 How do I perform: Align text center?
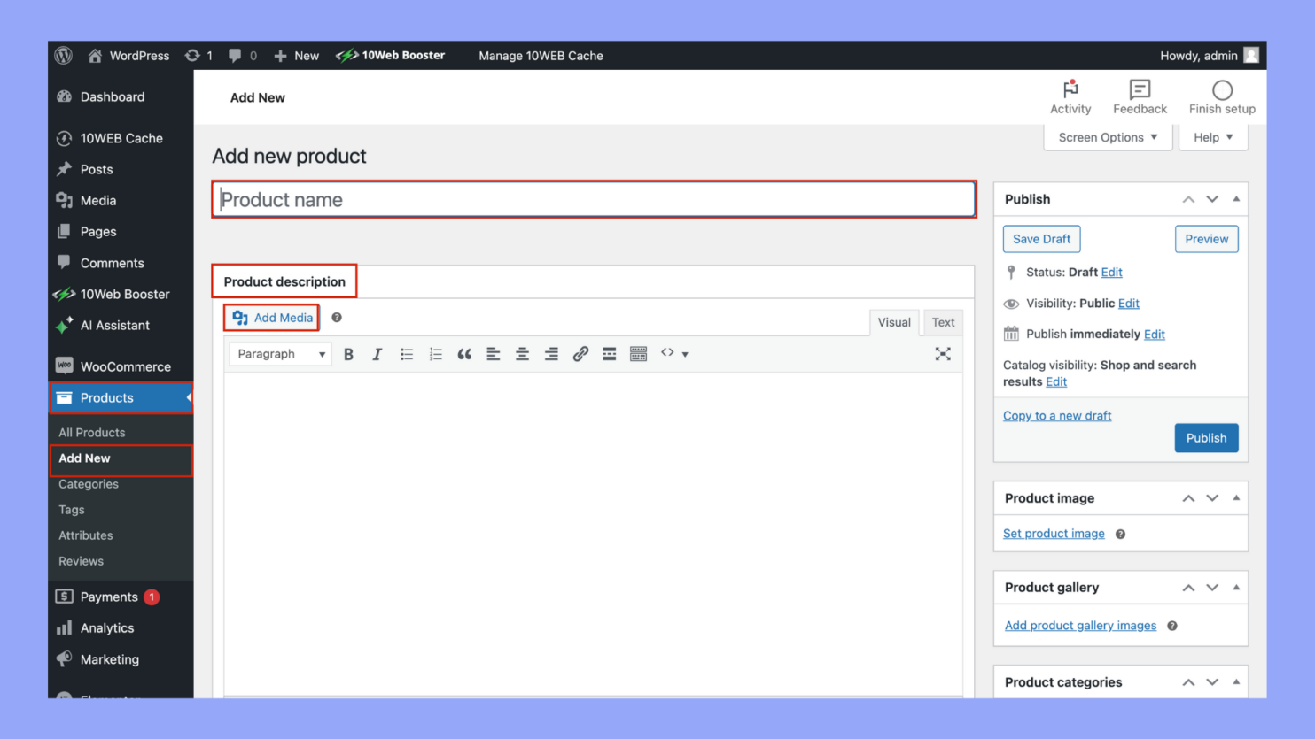[522, 353]
